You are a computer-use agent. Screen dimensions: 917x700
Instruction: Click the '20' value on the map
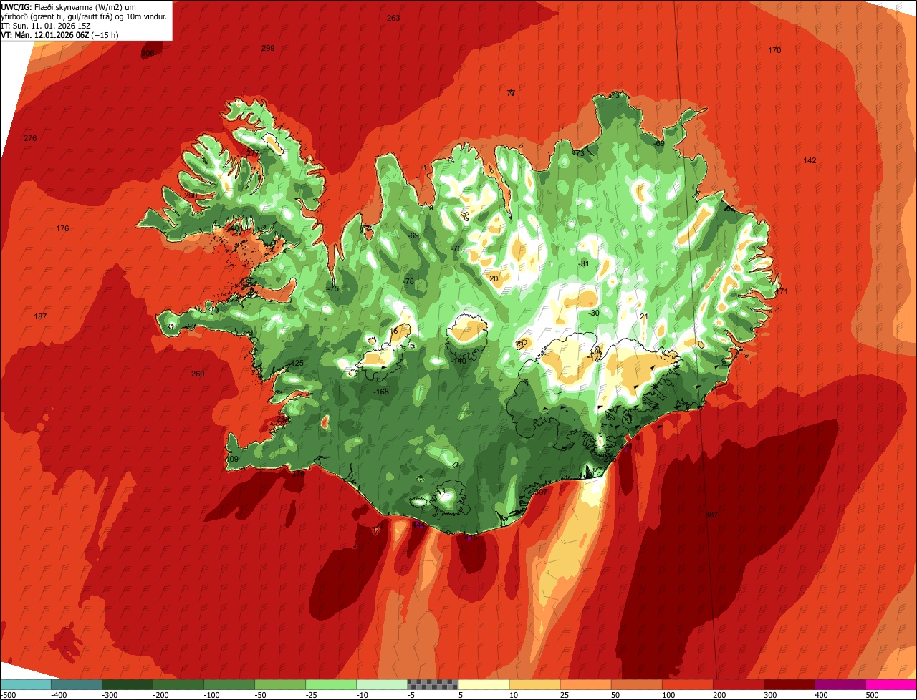click(494, 278)
